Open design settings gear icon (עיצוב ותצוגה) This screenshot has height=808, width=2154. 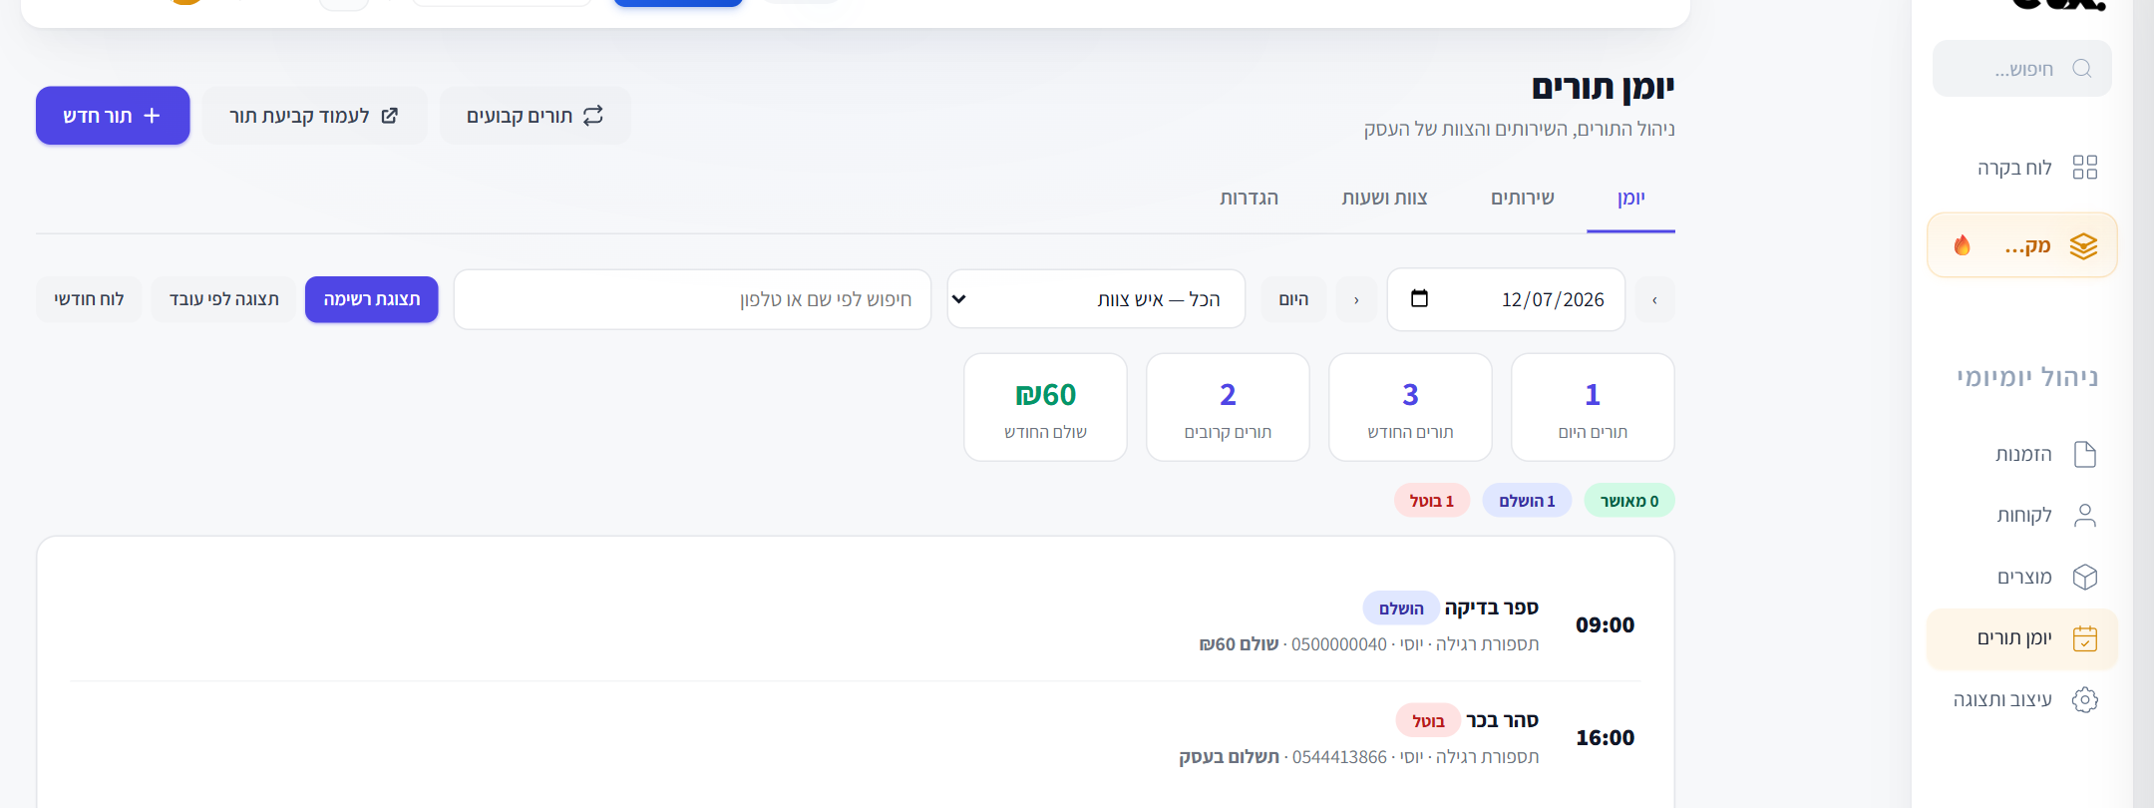coord(2084,699)
